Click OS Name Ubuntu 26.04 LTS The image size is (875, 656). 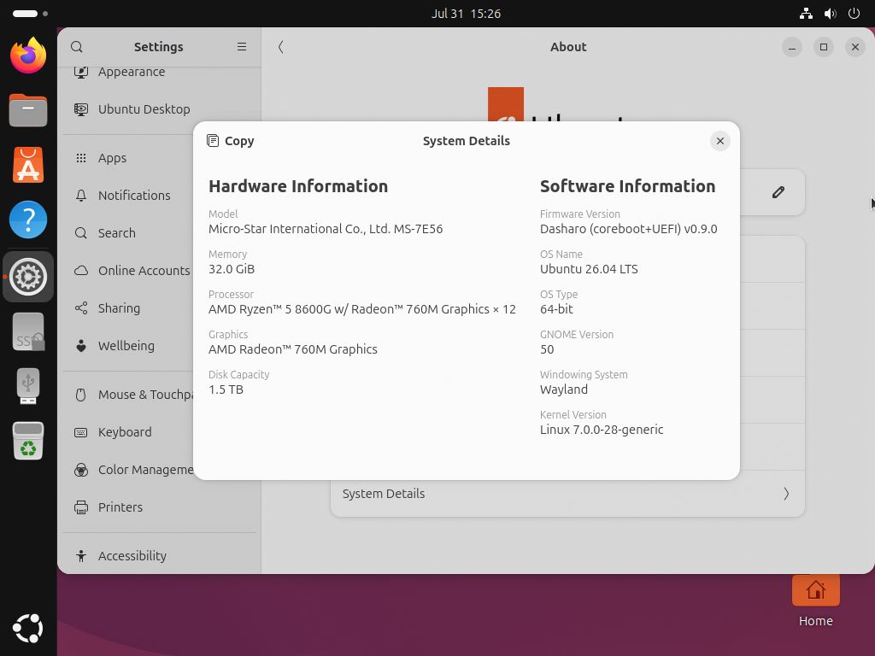point(589,269)
